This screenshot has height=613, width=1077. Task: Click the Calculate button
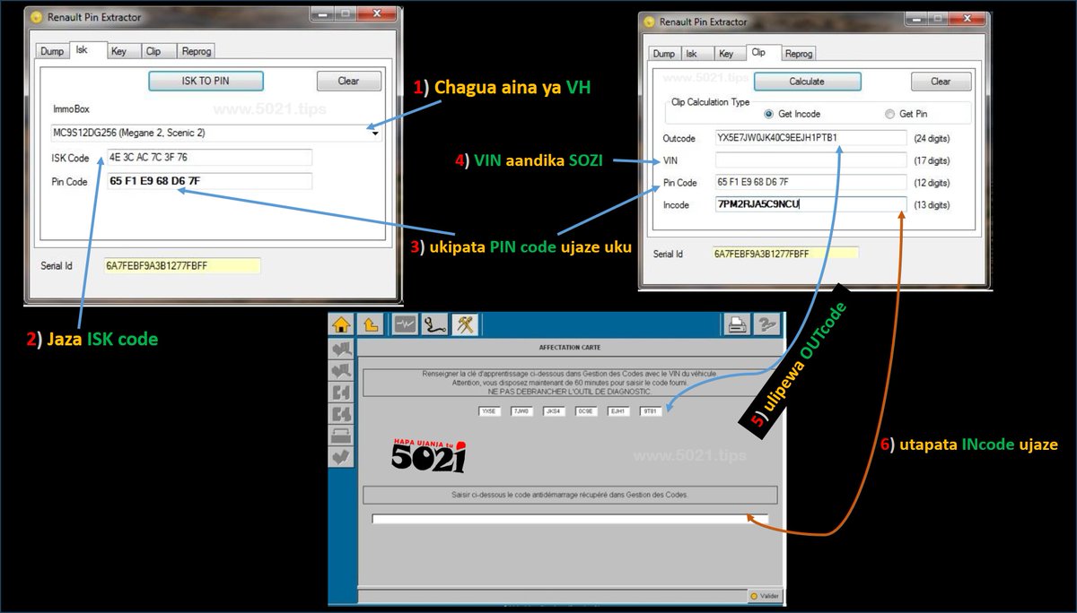coord(807,82)
